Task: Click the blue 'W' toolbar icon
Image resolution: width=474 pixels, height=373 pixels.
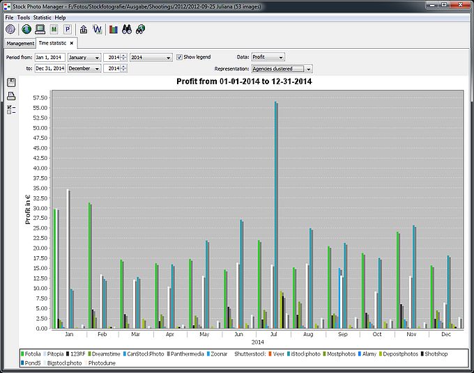Action: click(x=98, y=29)
